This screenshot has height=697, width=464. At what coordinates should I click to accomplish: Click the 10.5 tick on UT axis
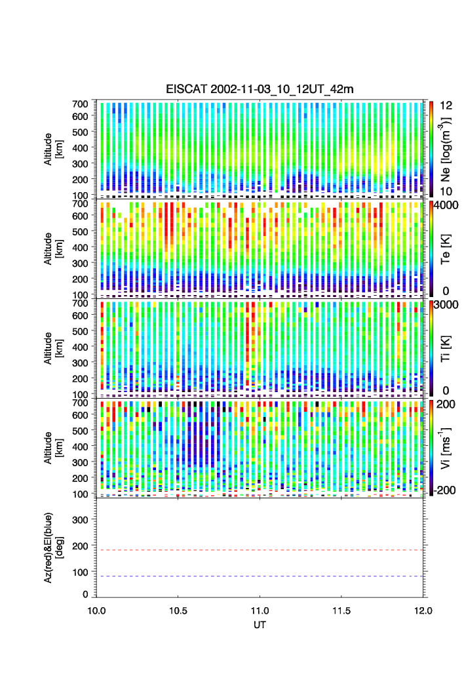click(178, 610)
